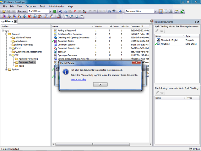Open the View menu
This screenshot has height=151, width=201.
coord(20,6)
